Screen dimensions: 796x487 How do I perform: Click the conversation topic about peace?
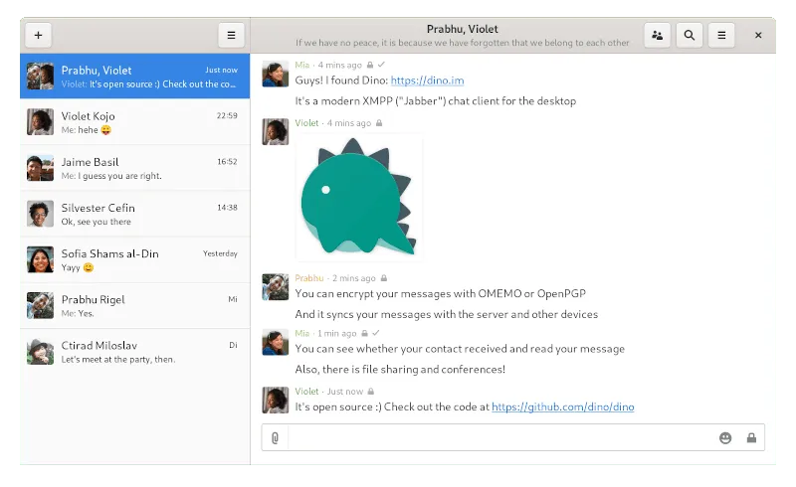tap(462, 43)
